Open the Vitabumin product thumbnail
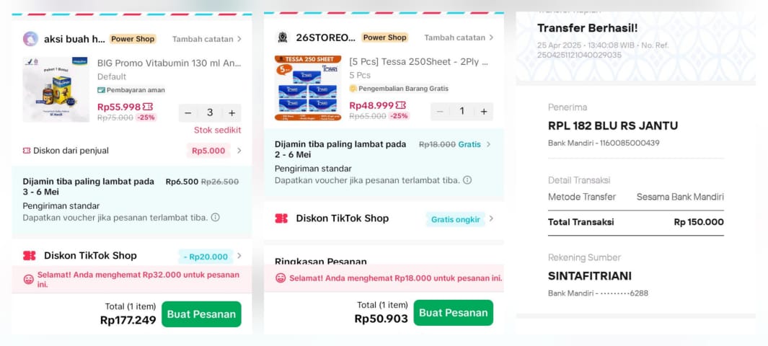 (56, 89)
